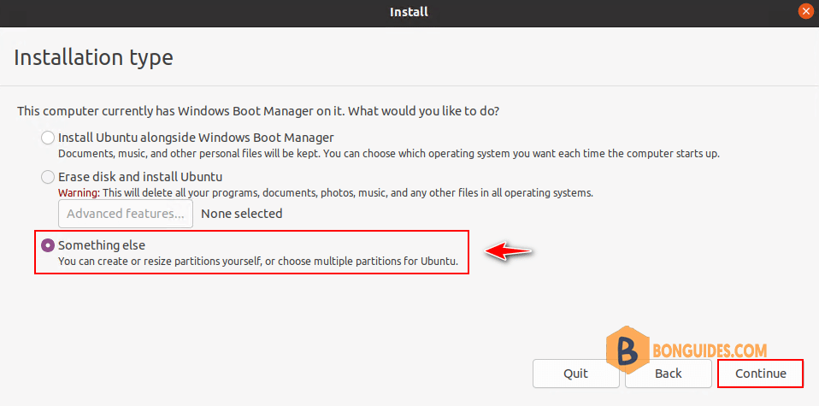Click the Quit button

pos(575,373)
